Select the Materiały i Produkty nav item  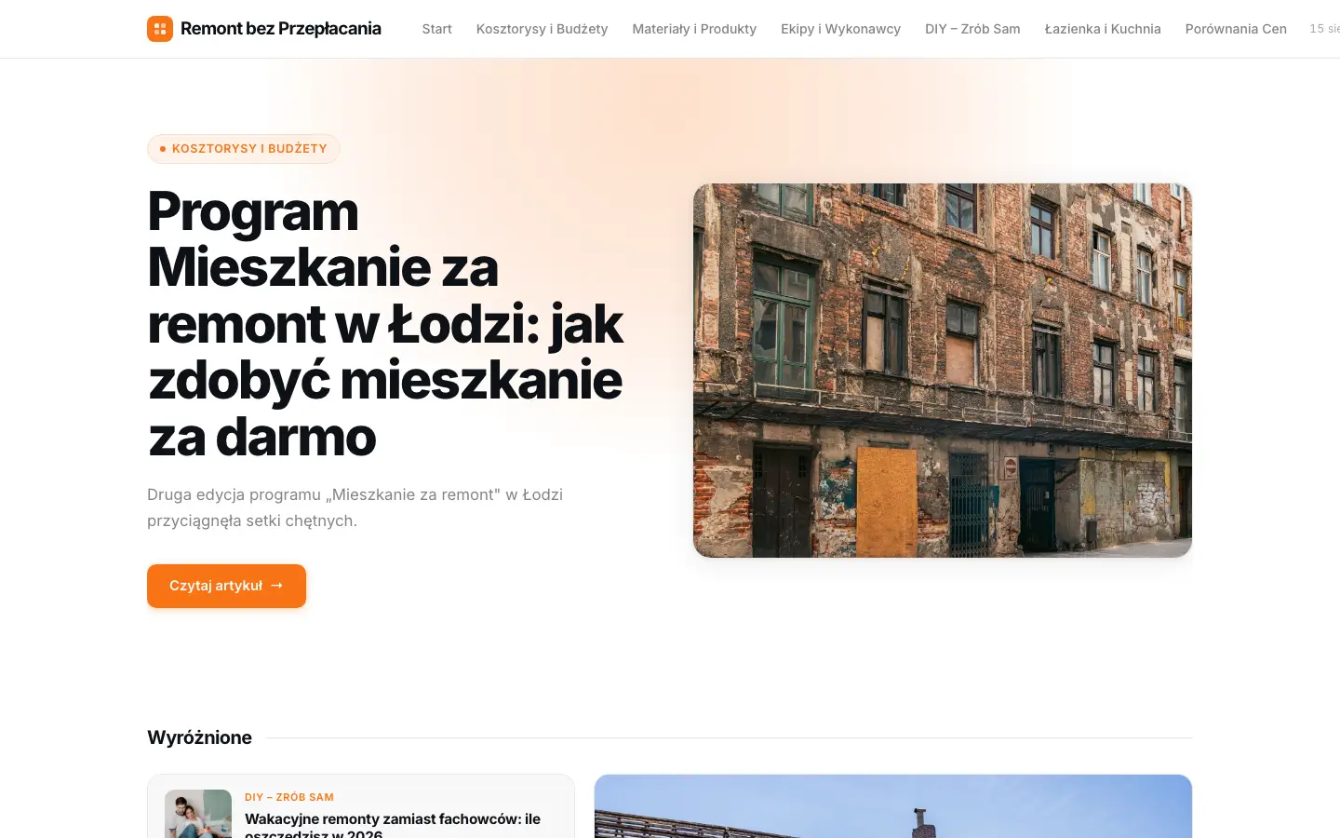(694, 29)
